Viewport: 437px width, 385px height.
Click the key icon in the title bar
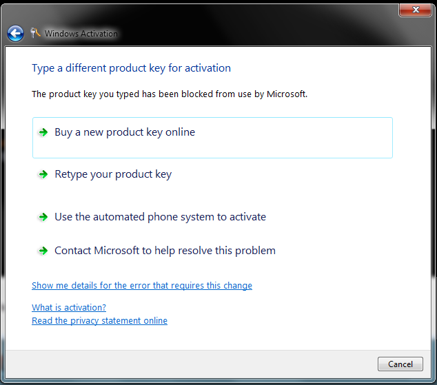pos(36,33)
